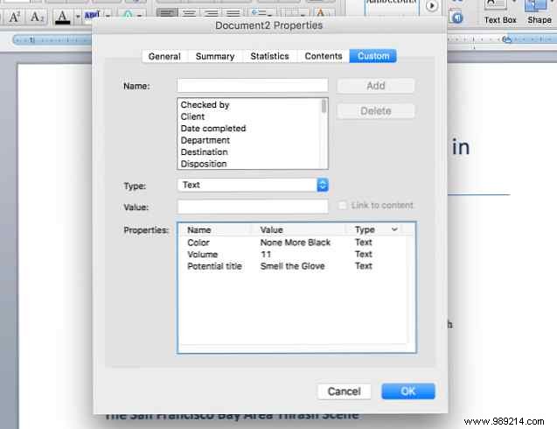557x429 pixels.
Task: Click the Name input field
Action: point(252,86)
